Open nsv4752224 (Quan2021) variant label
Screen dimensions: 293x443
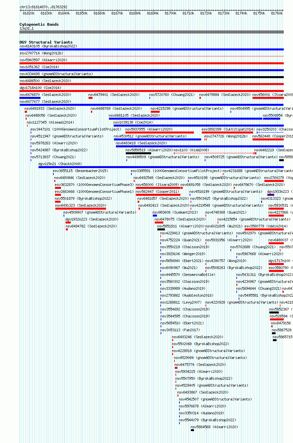pyautogui.click(x=181, y=240)
